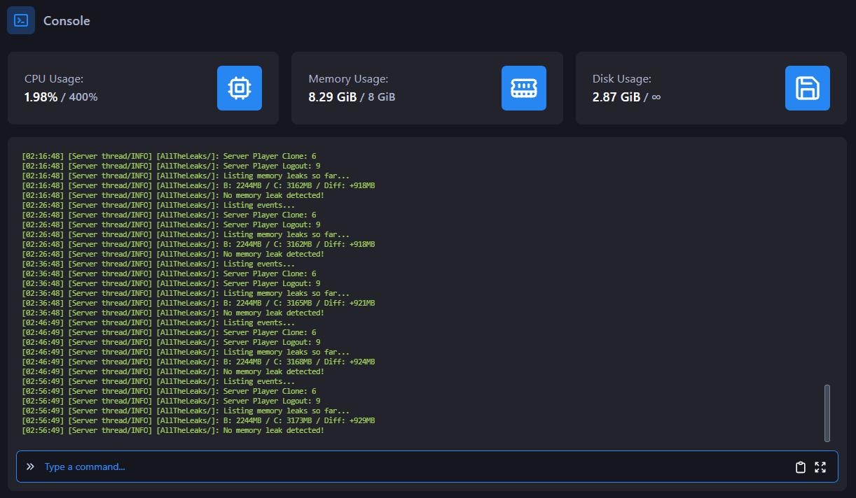Click the 02:36:48 "Listing events..." line
The width and height of the screenshot is (856, 498).
coord(158,264)
